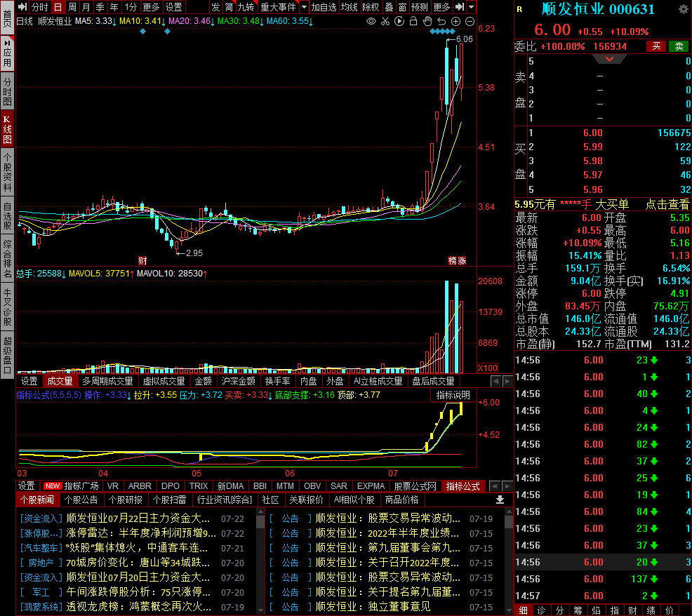Image resolution: width=692 pixels, height=616 pixels.
Task: Add the stock via 加自选
Action: pyautogui.click(x=324, y=7)
